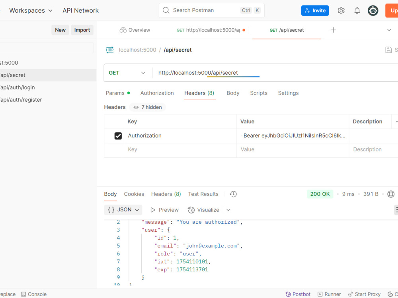Switch to GET http://localhost:5000/ap tab
The width and height of the screenshot is (398, 298).
[x=211, y=30]
